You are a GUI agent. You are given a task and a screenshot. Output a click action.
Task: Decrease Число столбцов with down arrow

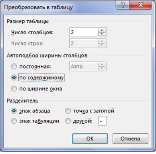coord(102,34)
